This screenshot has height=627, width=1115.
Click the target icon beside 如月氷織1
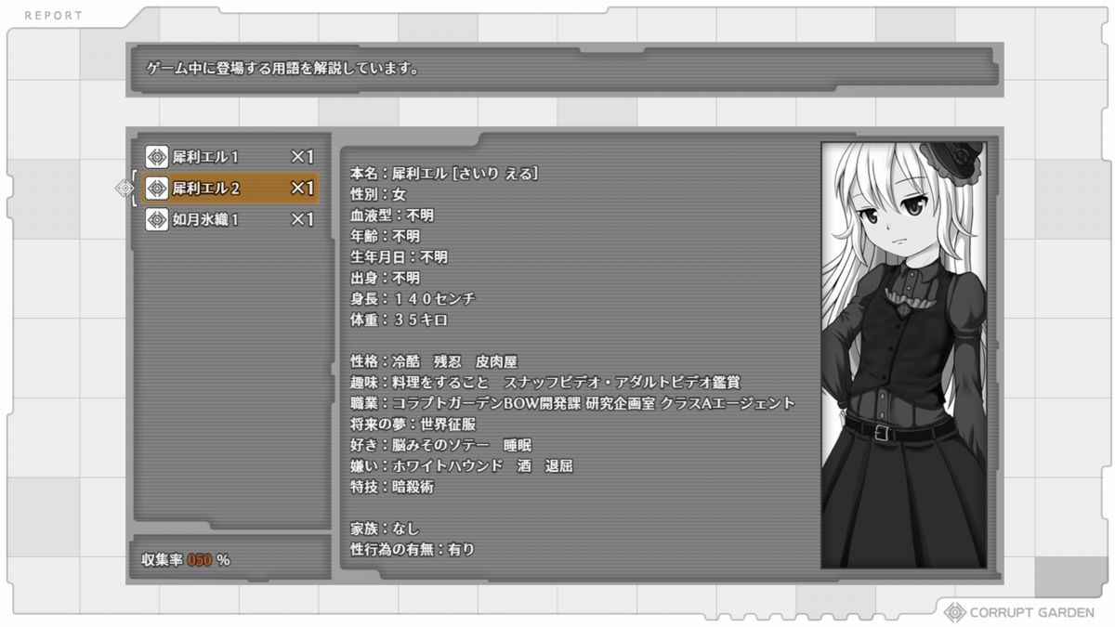[157, 219]
